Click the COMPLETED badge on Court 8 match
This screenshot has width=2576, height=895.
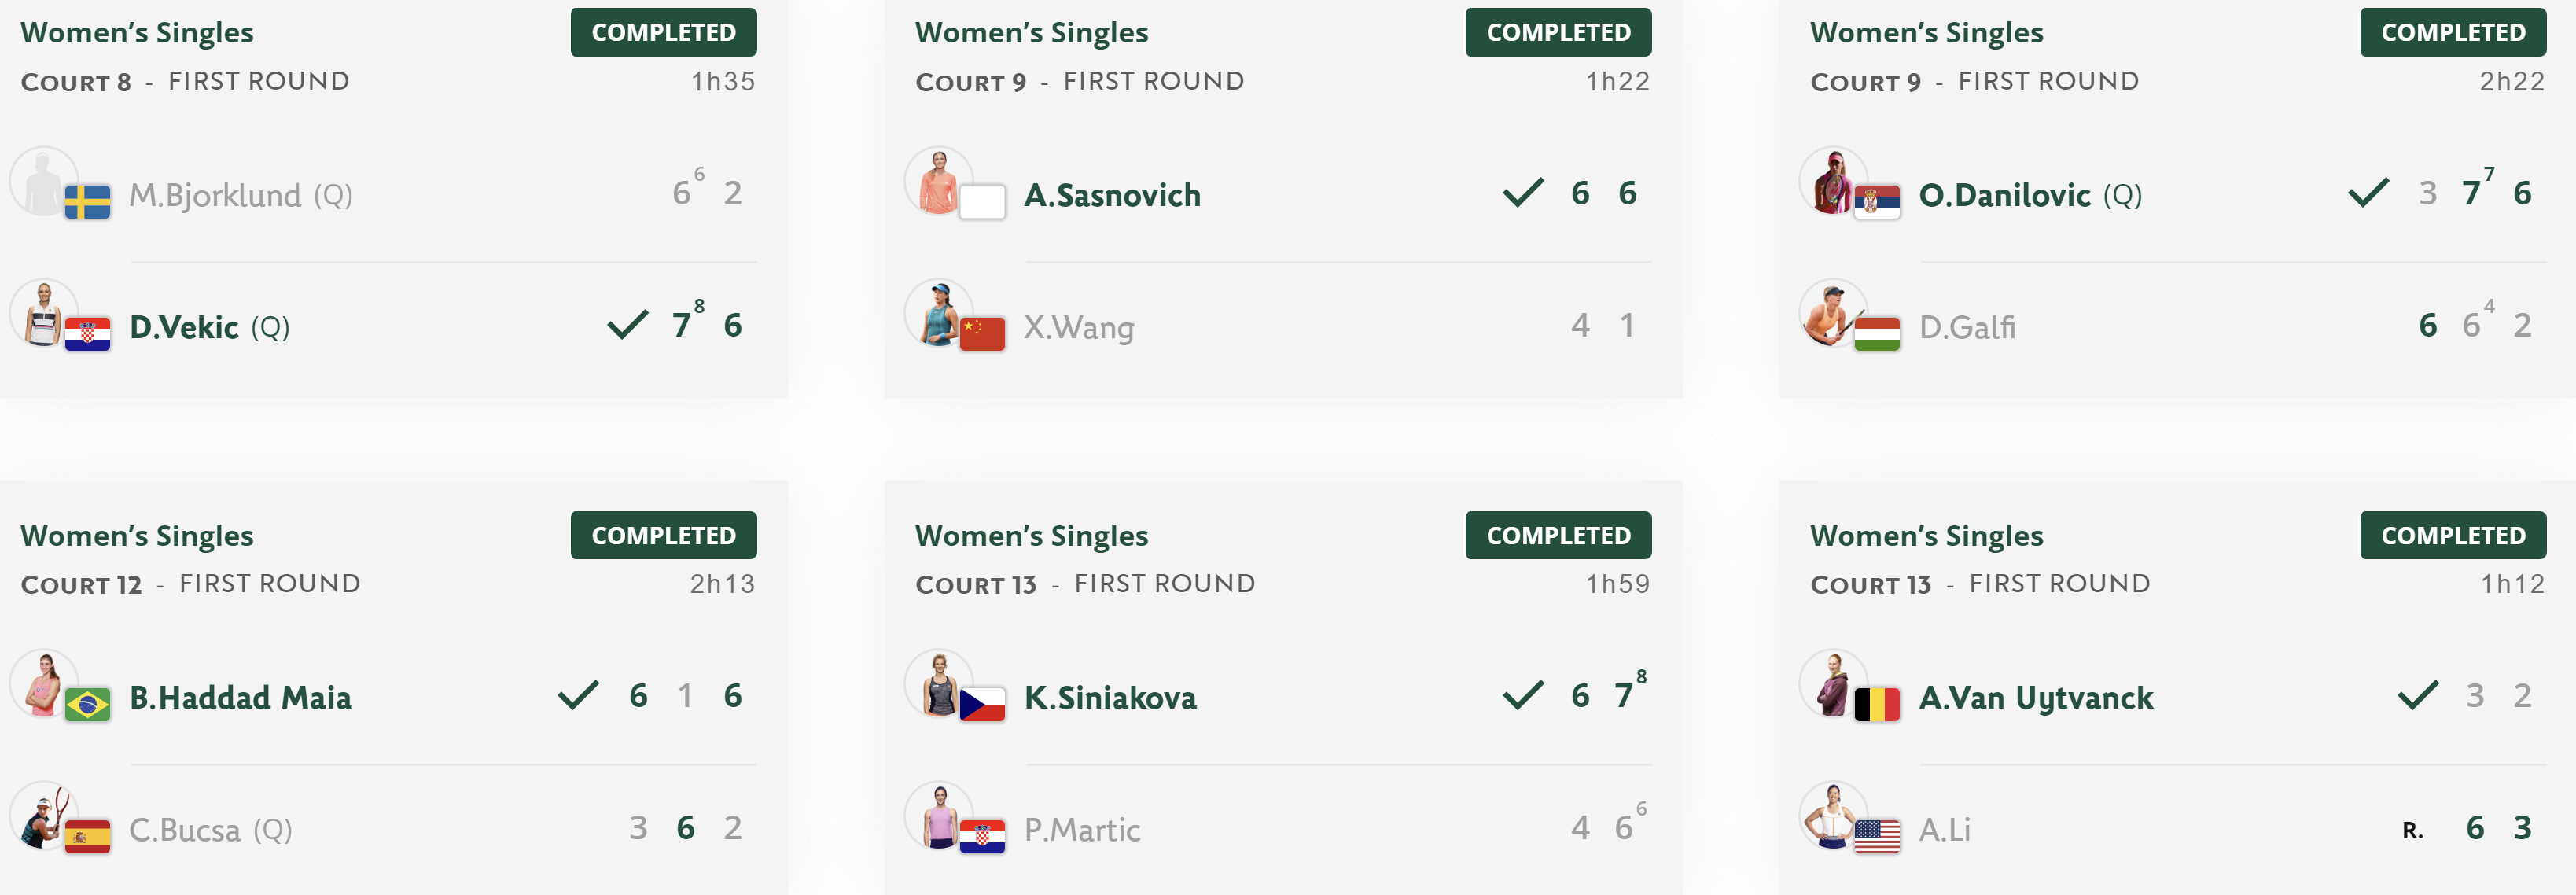[x=663, y=33]
